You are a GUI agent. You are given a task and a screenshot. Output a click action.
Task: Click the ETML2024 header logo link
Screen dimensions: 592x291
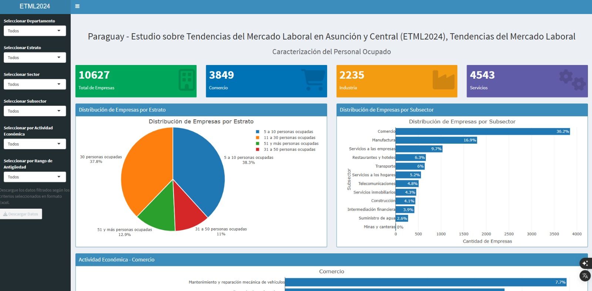click(35, 6)
